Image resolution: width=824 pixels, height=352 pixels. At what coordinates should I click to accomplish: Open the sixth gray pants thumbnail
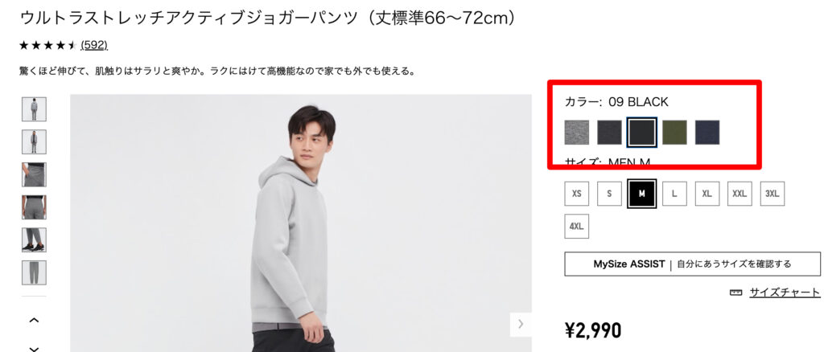tap(34, 272)
